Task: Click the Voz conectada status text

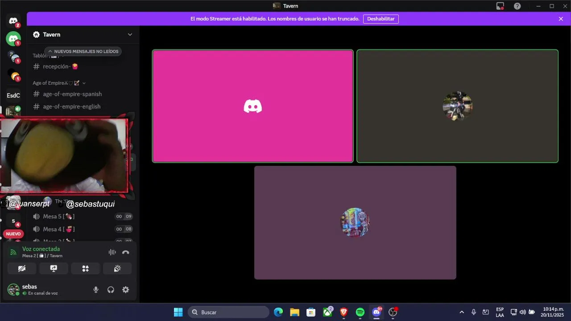Action: coord(41,249)
